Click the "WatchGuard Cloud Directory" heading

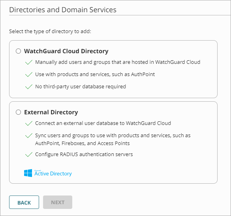pos(66,51)
